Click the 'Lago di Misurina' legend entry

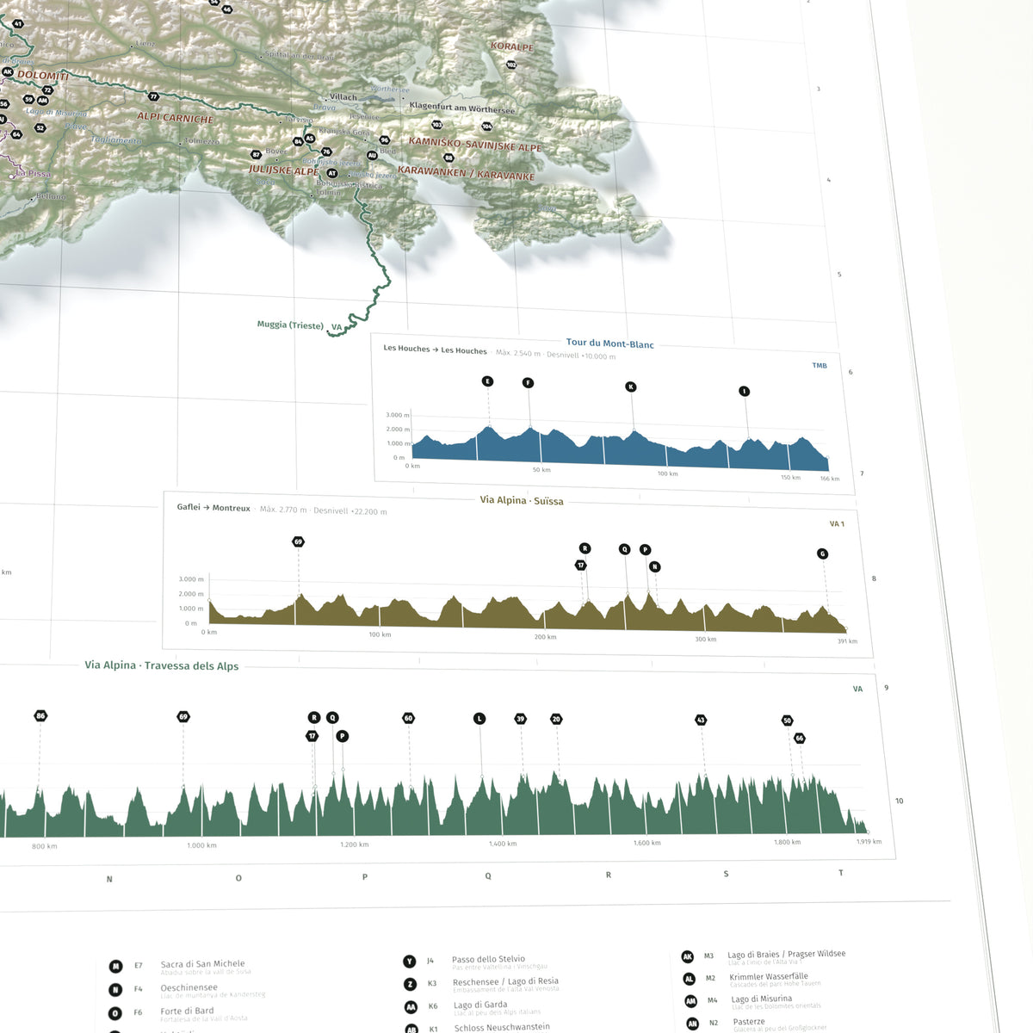tap(761, 999)
